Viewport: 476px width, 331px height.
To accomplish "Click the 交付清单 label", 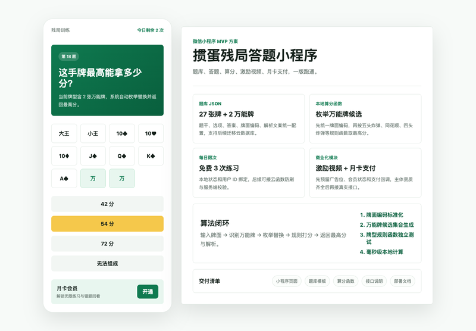I will (209, 281).
